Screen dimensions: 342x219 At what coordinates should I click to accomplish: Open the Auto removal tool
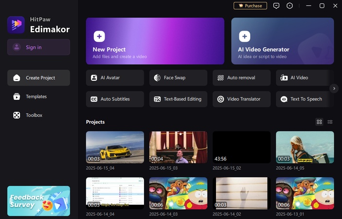241,77
